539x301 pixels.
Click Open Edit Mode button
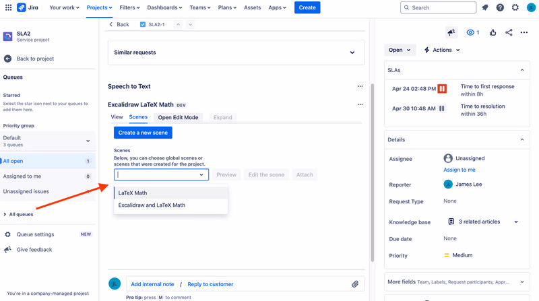click(178, 118)
